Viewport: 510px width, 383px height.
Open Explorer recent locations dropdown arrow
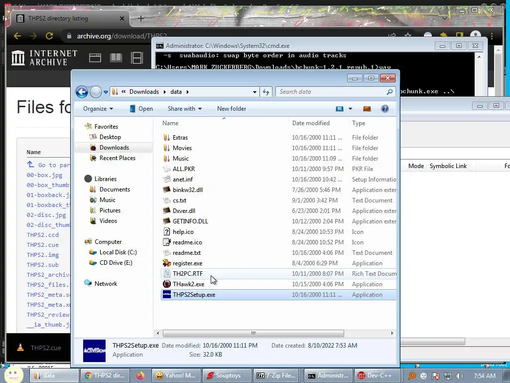coord(106,92)
